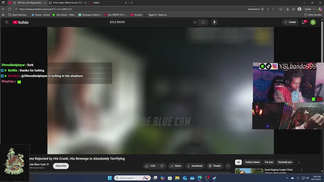
Task: Mute the YouTube tab audio icon
Action: pyautogui.click(x=14, y=3)
